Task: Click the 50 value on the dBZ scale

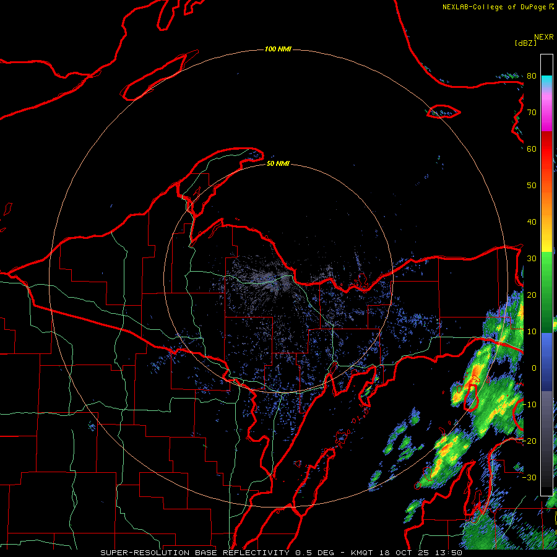Action: click(532, 186)
